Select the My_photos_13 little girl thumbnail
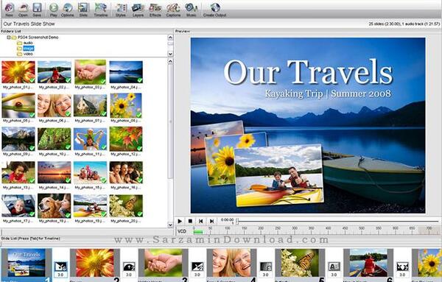 point(18,172)
